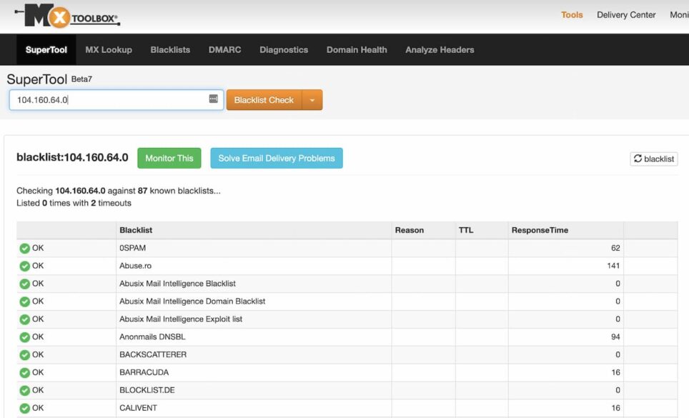Viewport: 689px width, 418px height.
Task: Open the Analyze Headers tab
Action: coord(440,50)
